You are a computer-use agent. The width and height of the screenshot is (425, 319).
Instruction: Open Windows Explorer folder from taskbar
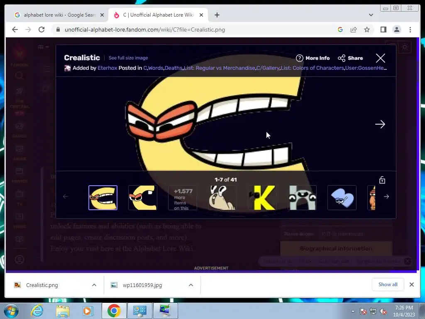[x=63, y=311]
